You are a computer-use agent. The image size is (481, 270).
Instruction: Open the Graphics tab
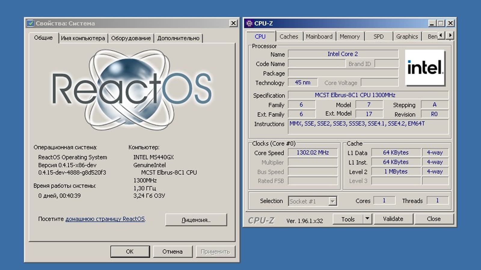pyautogui.click(x=407, y=37)
